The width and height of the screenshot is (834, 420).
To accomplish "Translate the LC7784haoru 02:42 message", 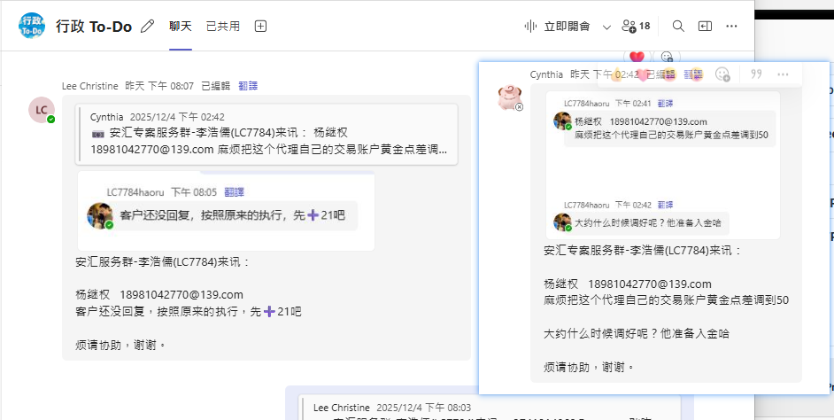I will [x=666, y=205].
